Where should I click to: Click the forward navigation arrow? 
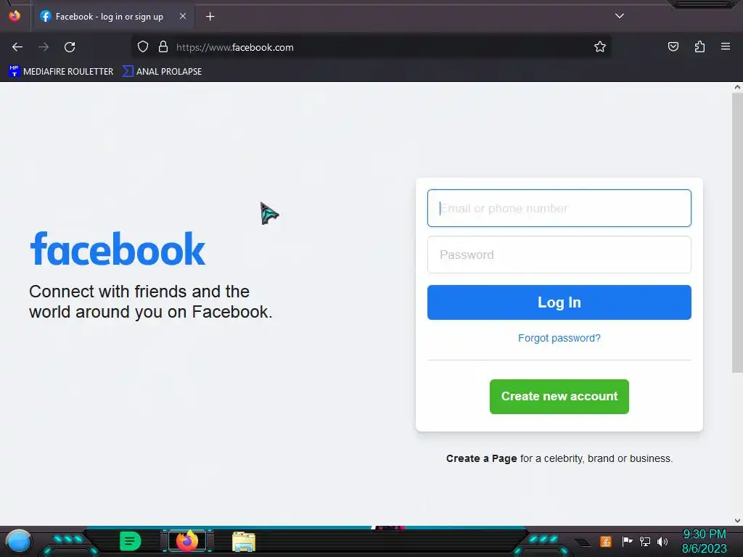pos(44,47)
